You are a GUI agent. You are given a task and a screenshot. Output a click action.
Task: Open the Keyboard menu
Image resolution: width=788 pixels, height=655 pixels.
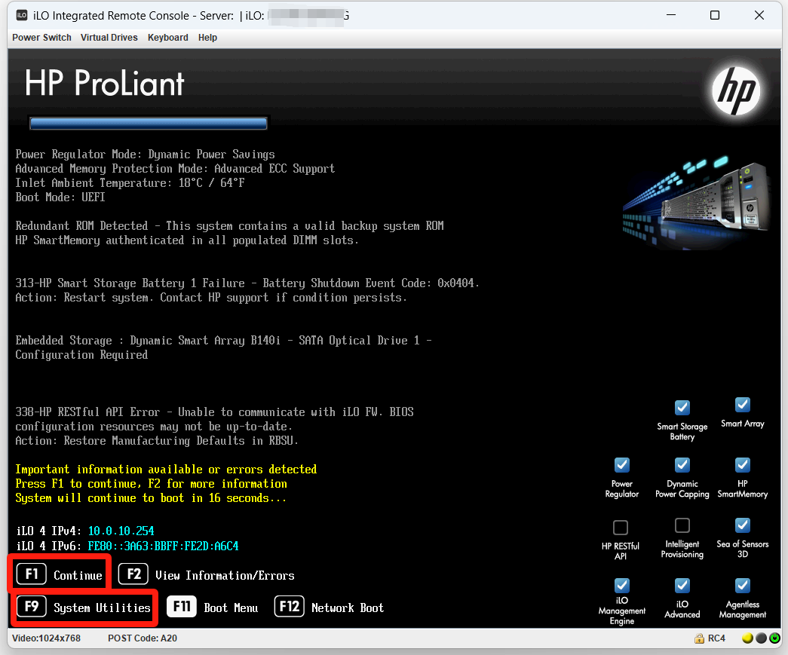[167, 38]
